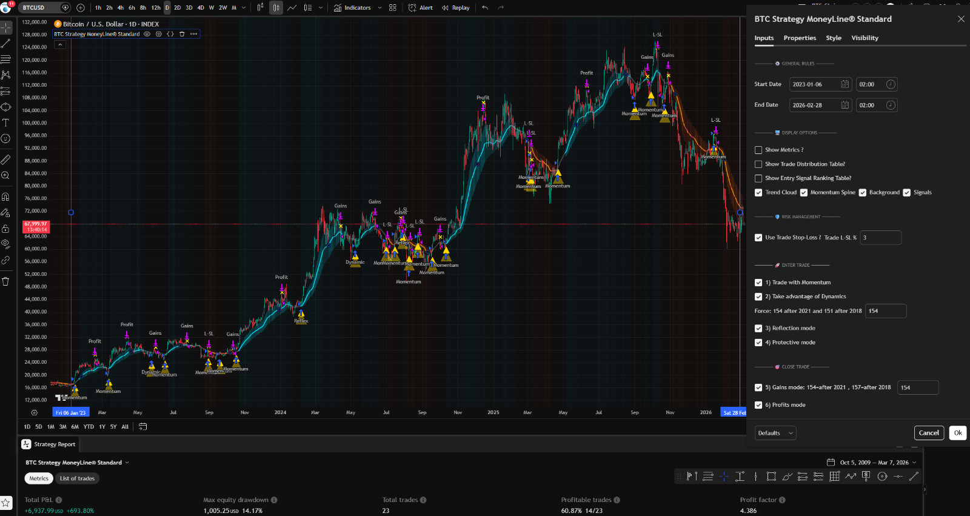Uncheck Trade with Momentum
The height and width of the screenshot is (516, 970).
[x=758, y=283]
